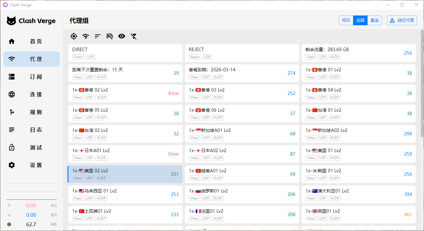
Task: Open the 首页 home page
Action: (x=32, y=41)
